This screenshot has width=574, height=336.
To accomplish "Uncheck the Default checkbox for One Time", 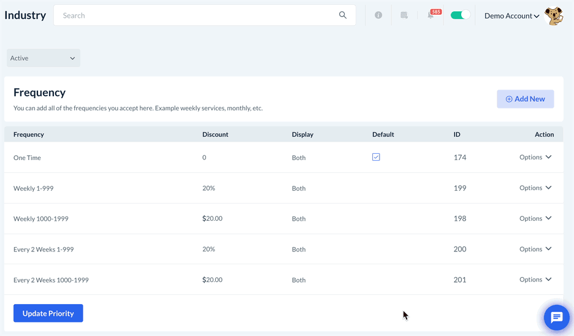I will pos(376,158).
